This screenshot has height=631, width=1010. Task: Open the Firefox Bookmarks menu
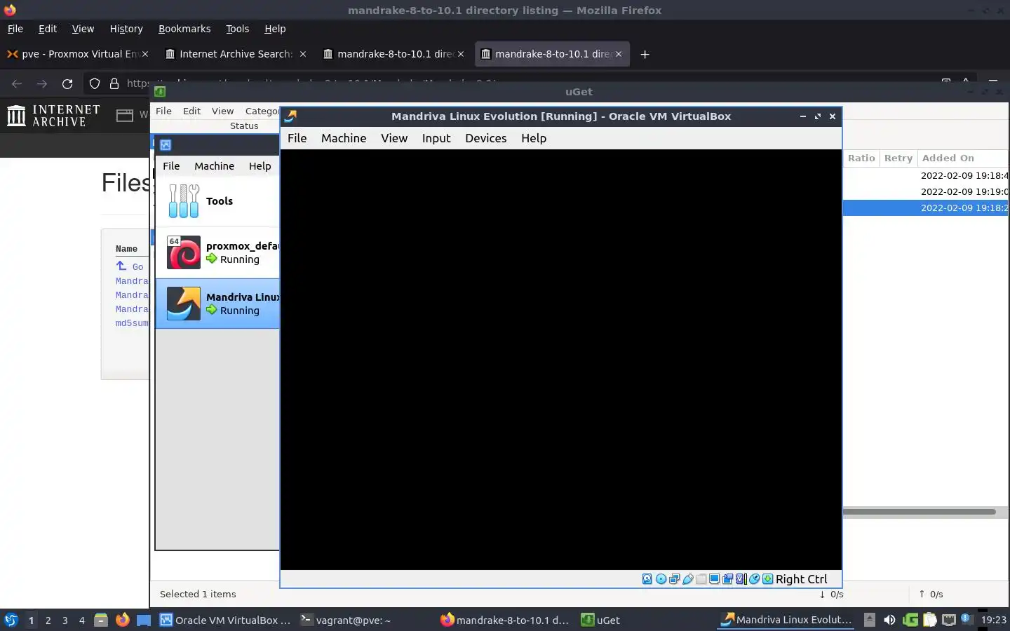pos(184,29)
